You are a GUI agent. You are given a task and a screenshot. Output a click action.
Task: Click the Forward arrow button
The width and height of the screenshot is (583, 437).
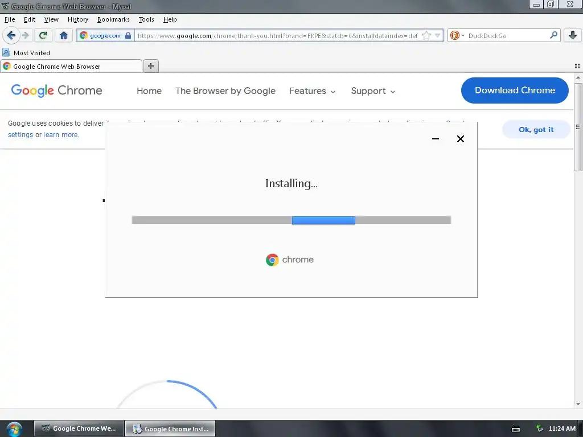[25, 36]
